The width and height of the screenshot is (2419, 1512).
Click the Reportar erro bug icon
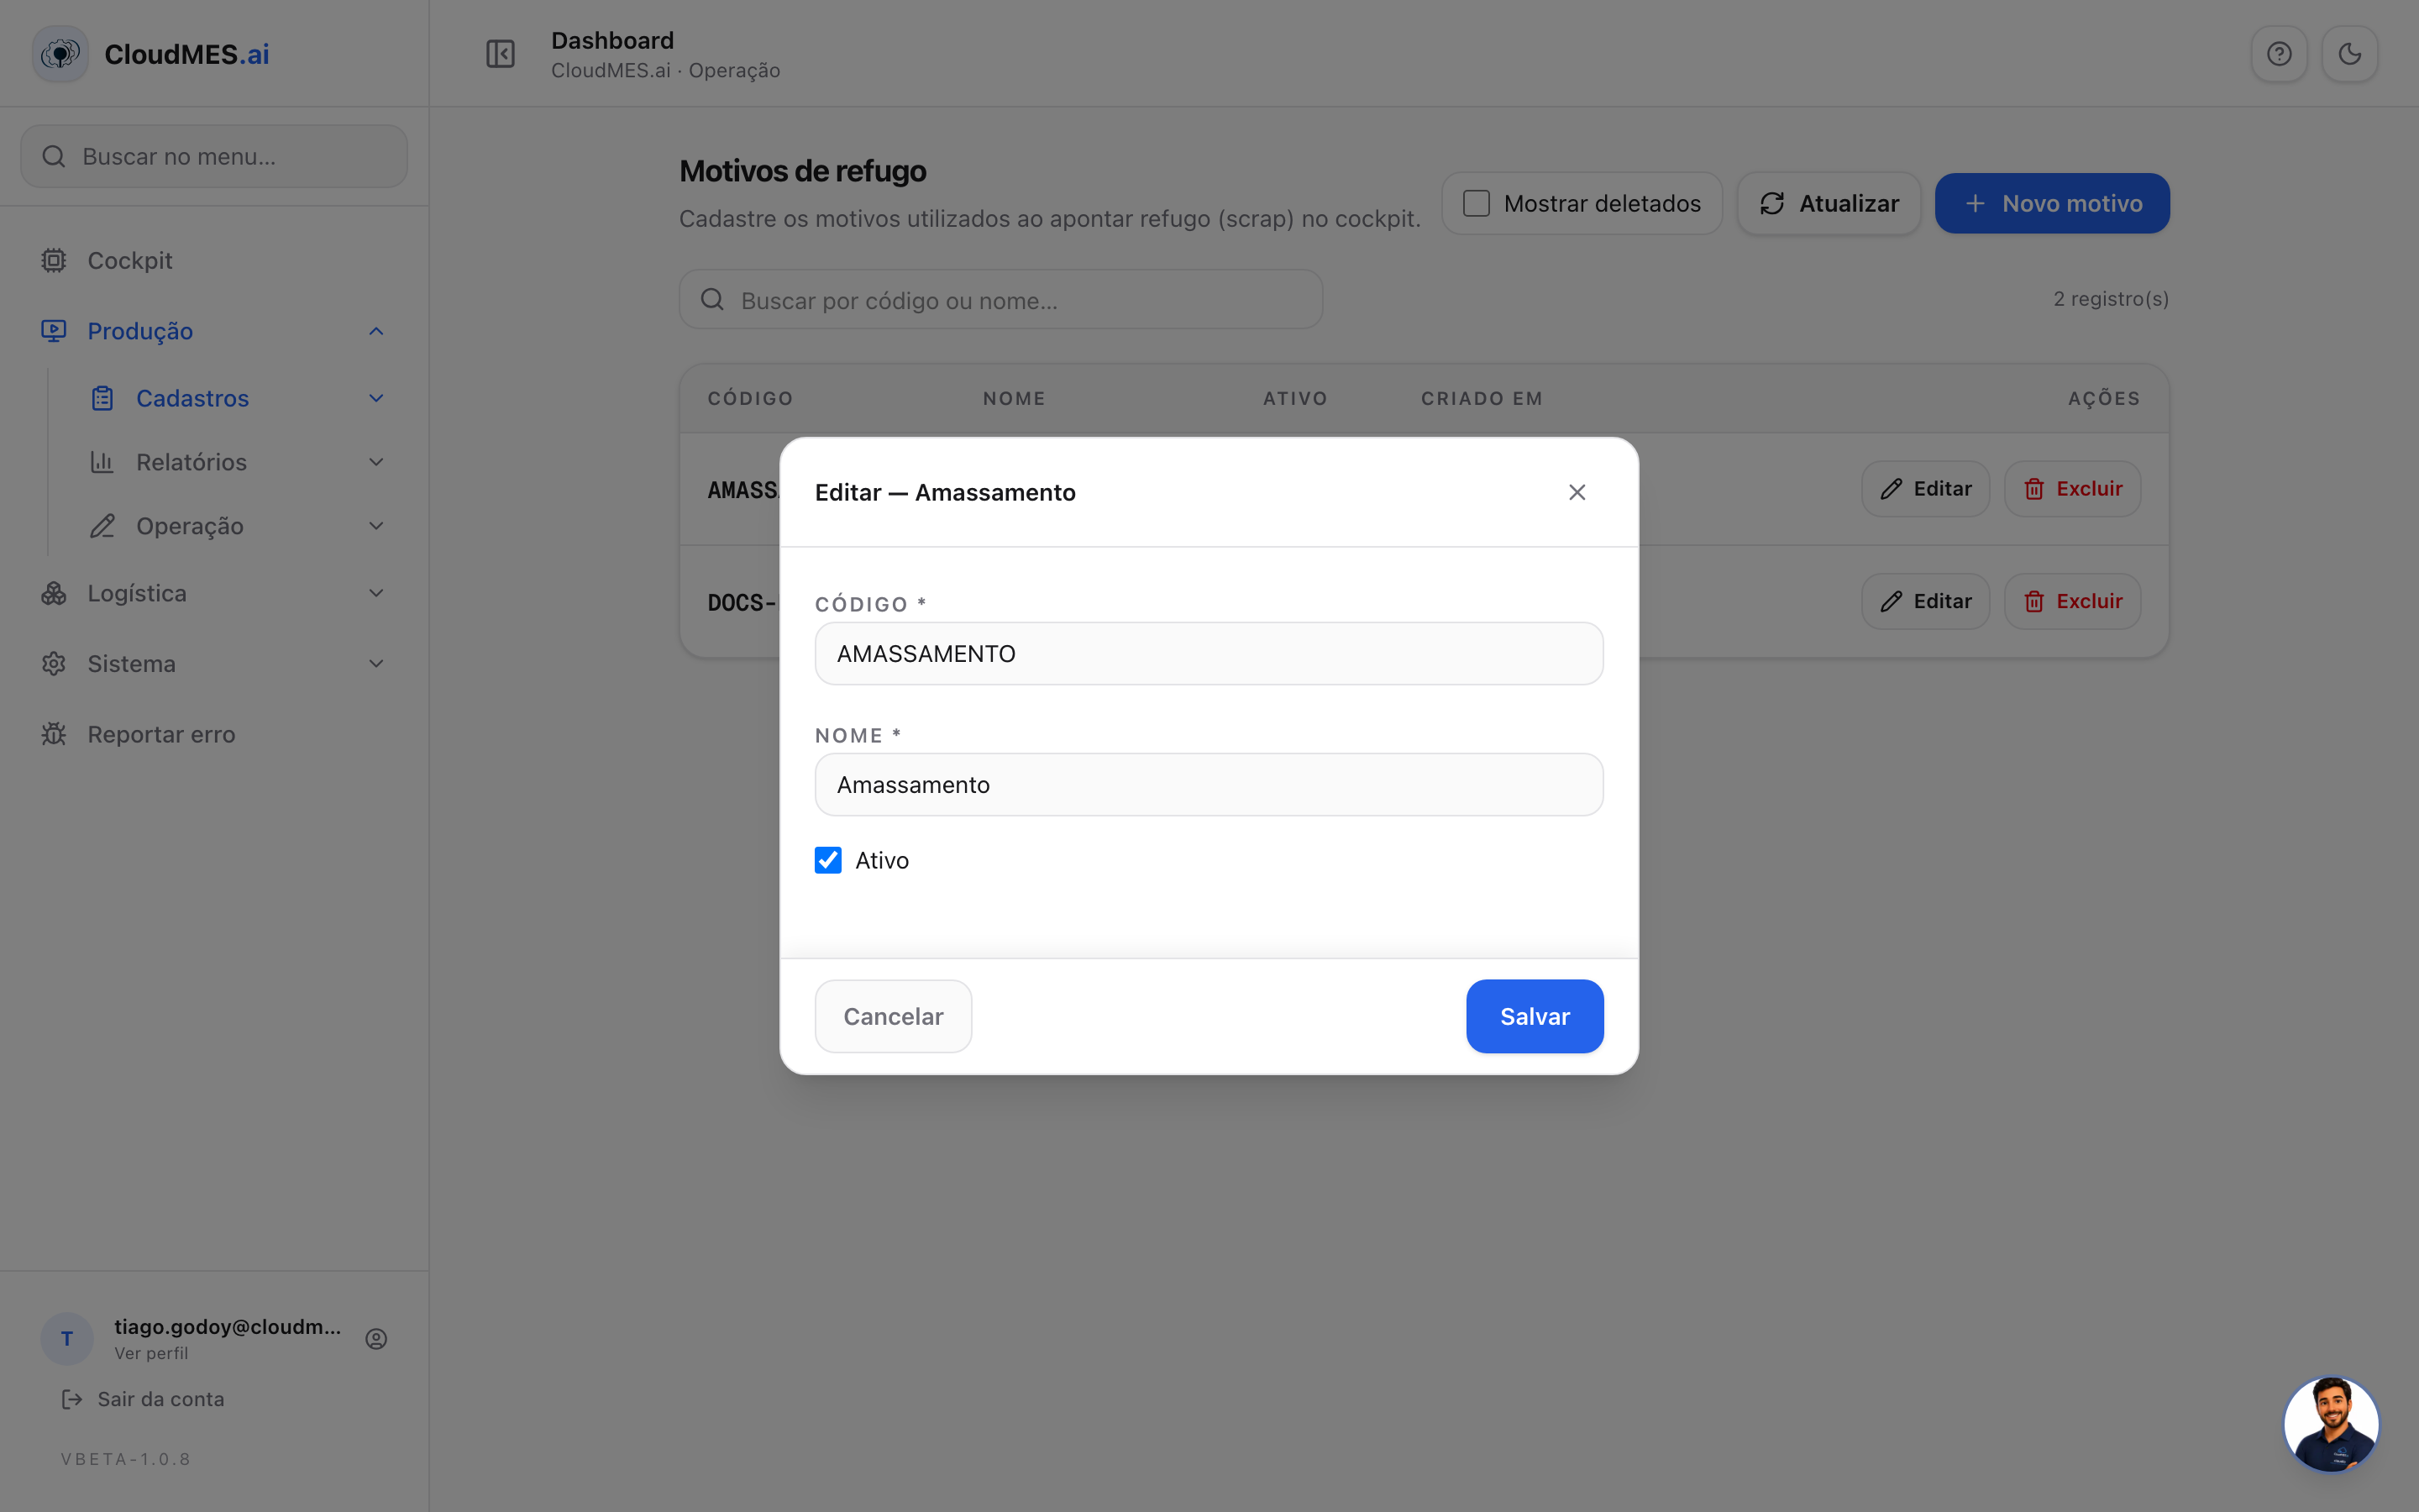point(54,734)
